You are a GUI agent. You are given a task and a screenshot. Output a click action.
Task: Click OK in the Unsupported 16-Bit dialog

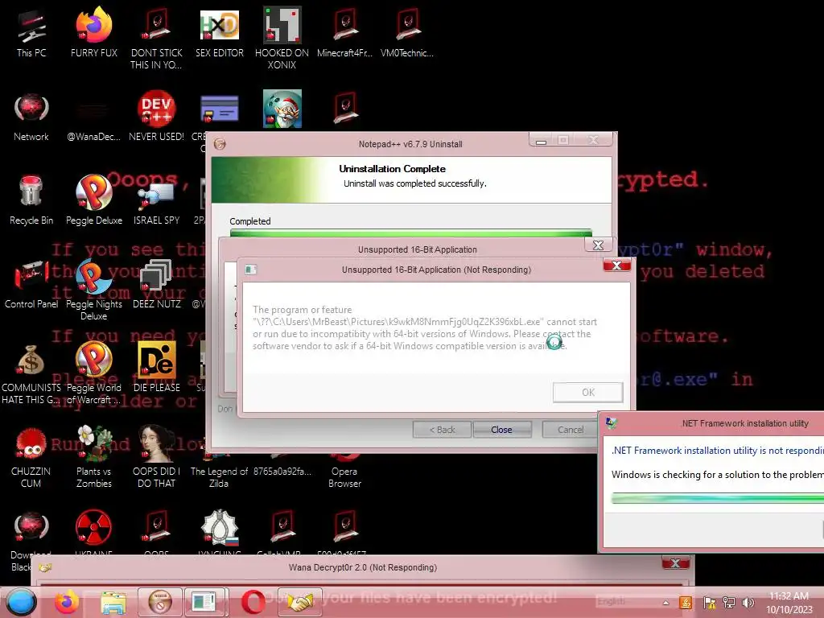click(588, 392)
